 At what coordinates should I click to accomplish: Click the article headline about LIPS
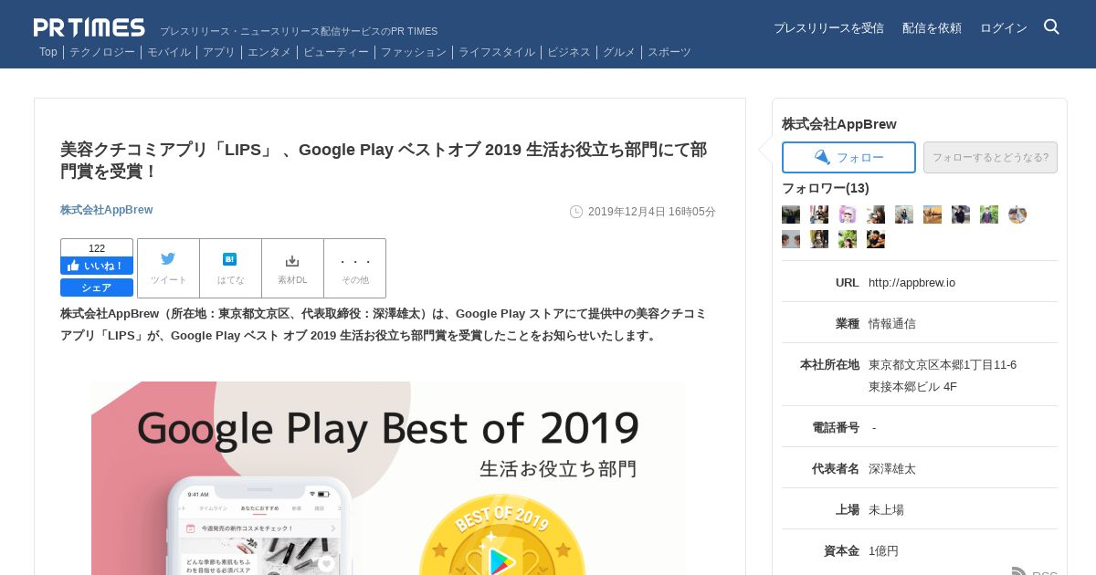[x=384, y=161]
